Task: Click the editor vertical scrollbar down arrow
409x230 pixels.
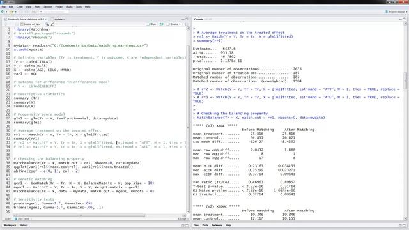Action: tap(188, 211)
